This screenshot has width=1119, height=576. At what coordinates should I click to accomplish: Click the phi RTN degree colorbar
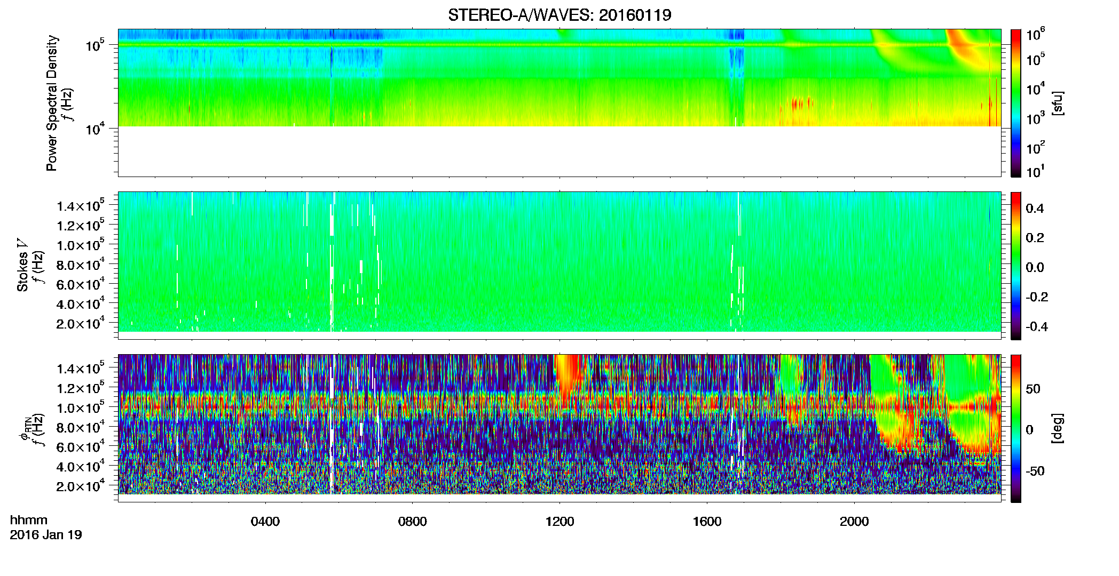(1016, 428)
